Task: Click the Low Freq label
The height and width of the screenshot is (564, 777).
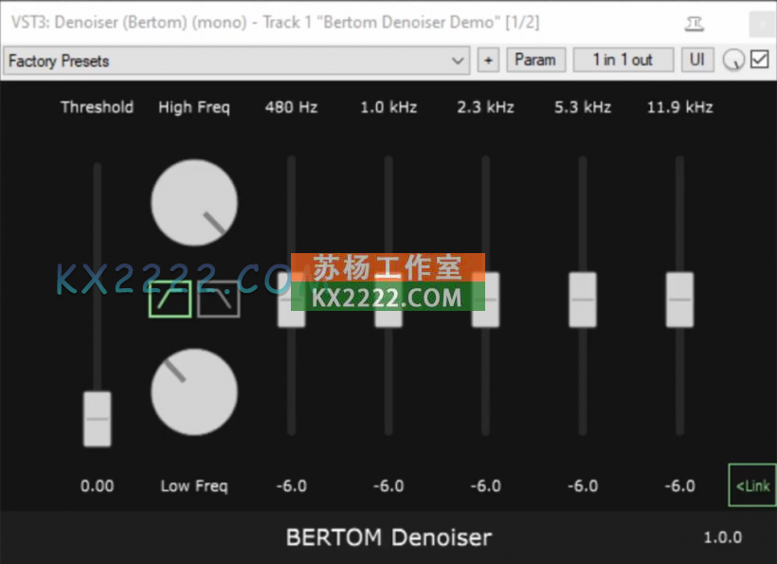Action: [194, 486]
